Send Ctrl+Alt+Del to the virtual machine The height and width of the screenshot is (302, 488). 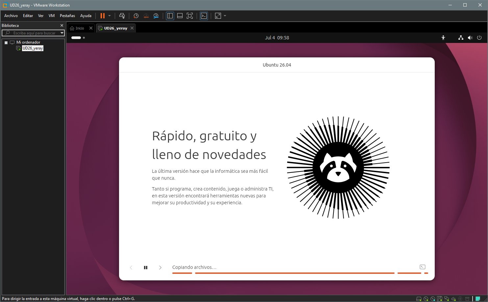point(122,16)
